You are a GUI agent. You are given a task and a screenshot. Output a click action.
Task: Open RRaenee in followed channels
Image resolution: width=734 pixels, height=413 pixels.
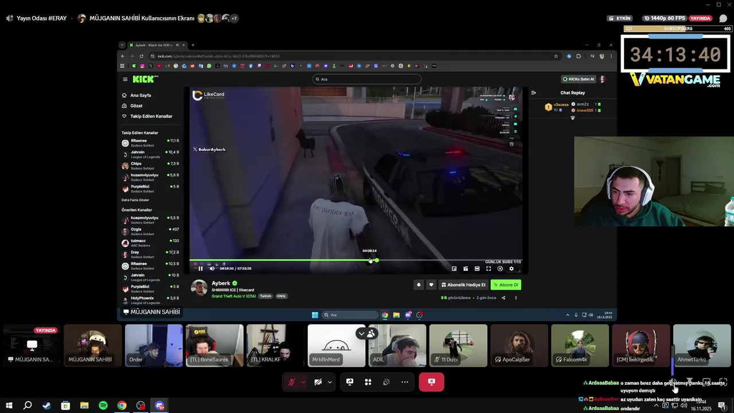tap(151, 142)
